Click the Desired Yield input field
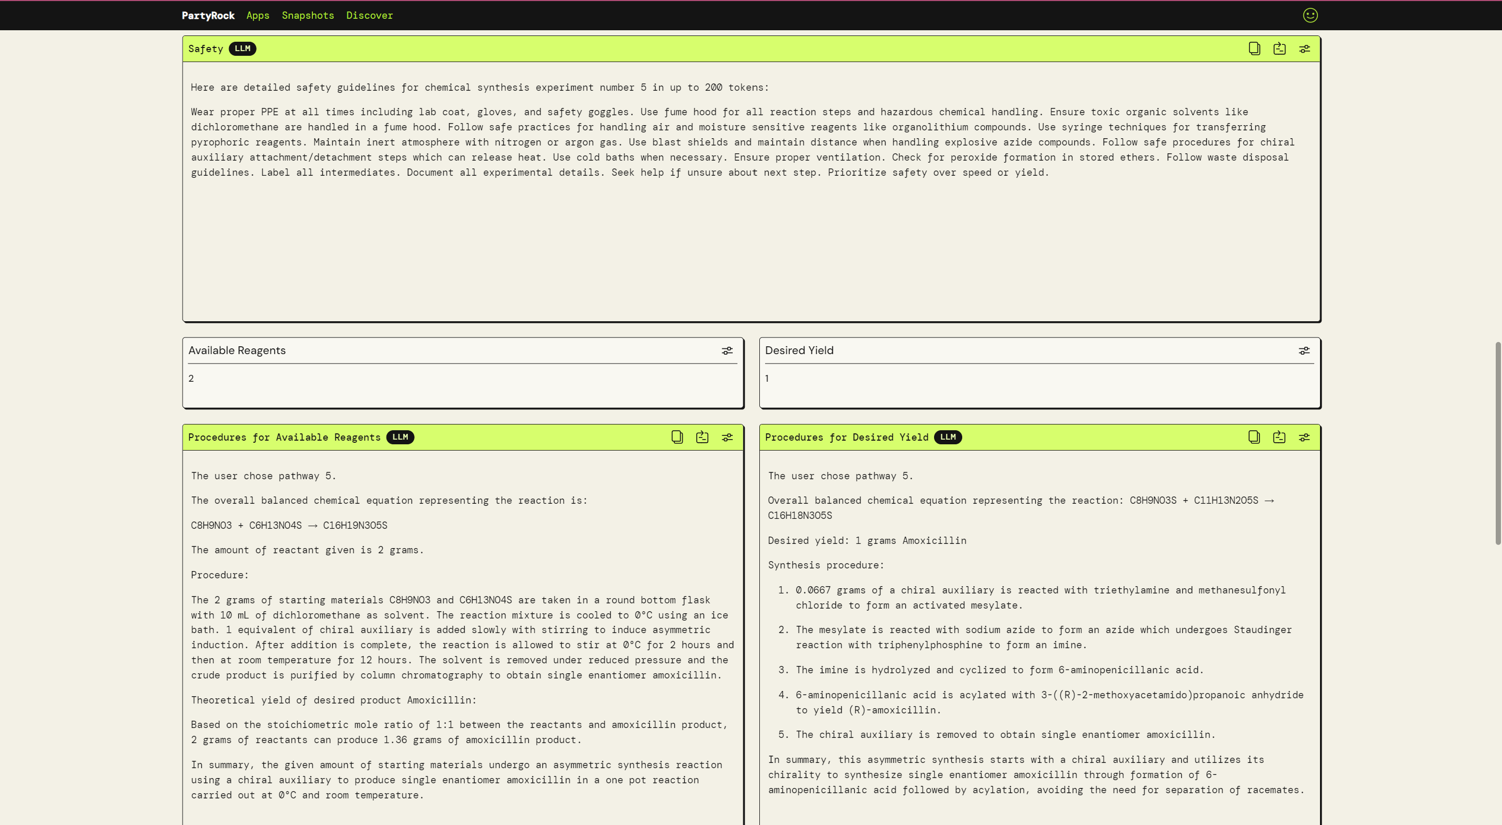This screenshot has width=1502, height=825. point(1039,379)
